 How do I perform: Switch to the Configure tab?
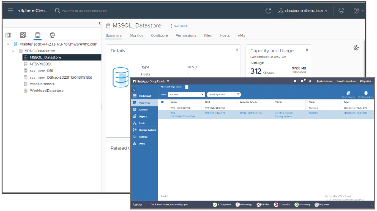[159, 35]
